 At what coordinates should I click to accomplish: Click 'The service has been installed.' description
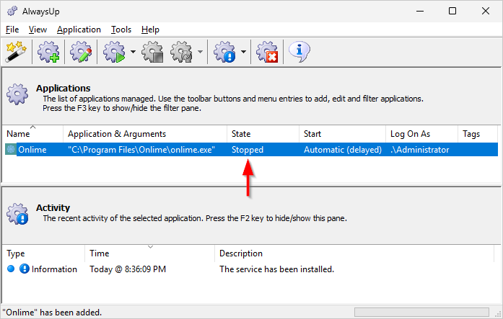tap(276, 269)
